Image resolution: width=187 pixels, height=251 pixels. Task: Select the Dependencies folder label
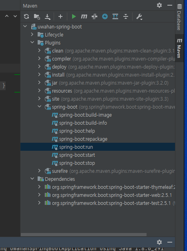pos(60,179)
